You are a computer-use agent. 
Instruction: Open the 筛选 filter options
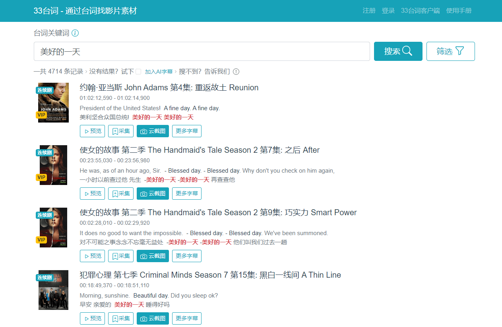(x=450, y=51)
